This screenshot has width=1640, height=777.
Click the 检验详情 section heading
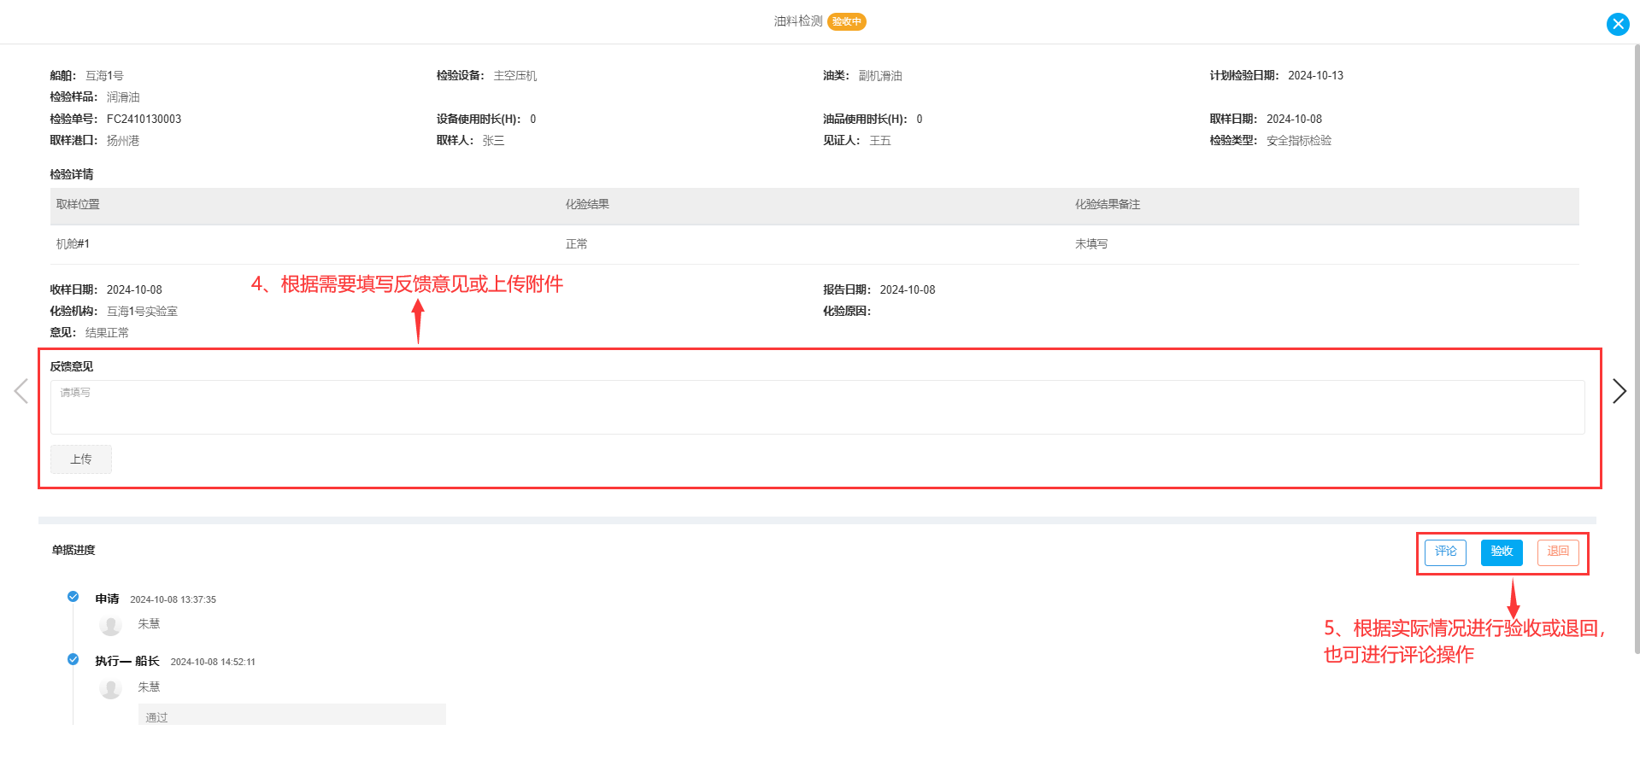click(72, 174)
